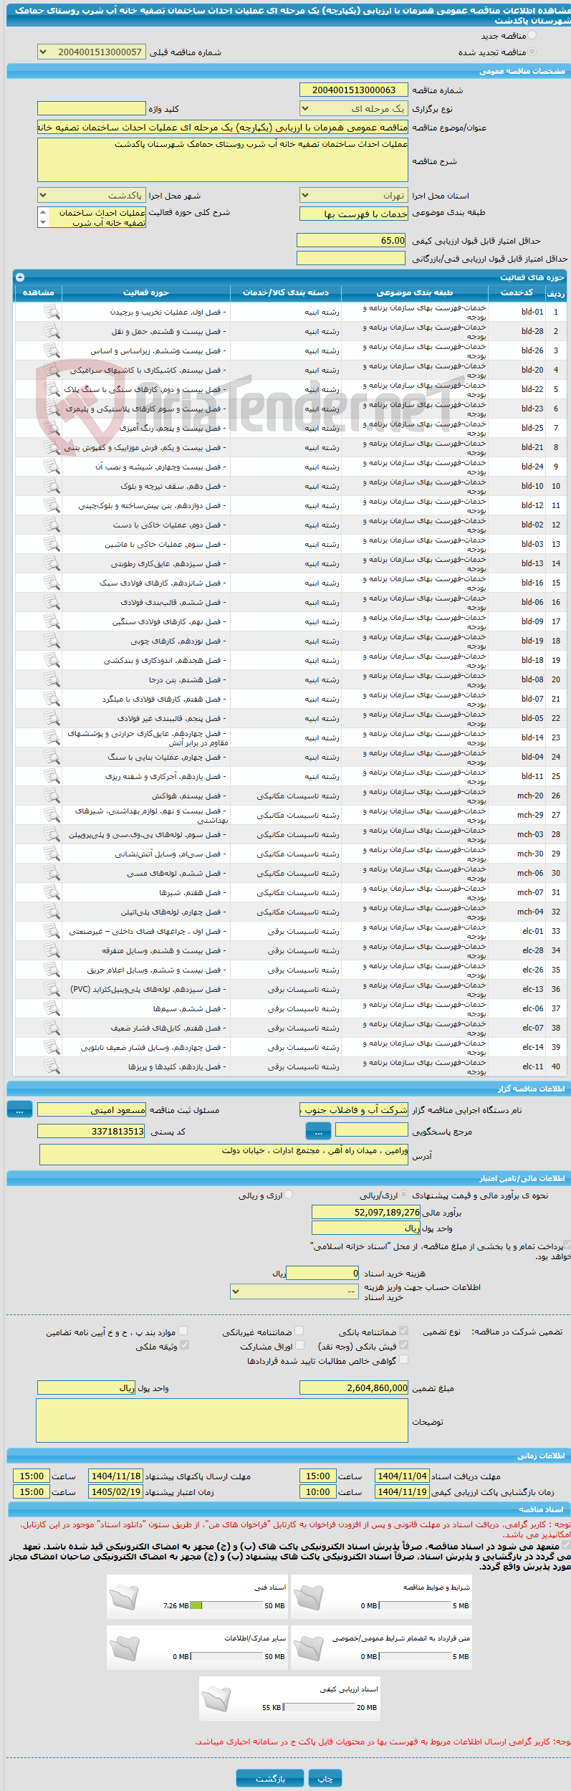Open the استان محل اجرا dropdown
Viewport: 571px width, 1791px height.
[x=354, y=196]
